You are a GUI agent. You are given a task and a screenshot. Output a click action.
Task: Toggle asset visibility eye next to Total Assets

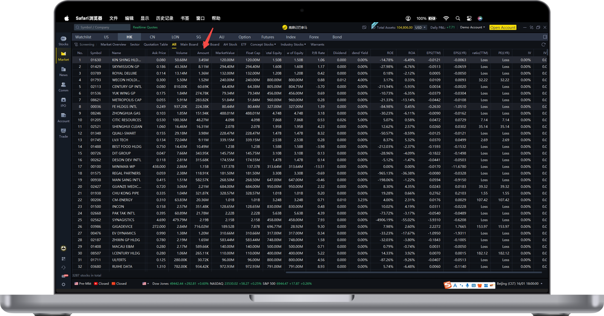tap(374, 27)
